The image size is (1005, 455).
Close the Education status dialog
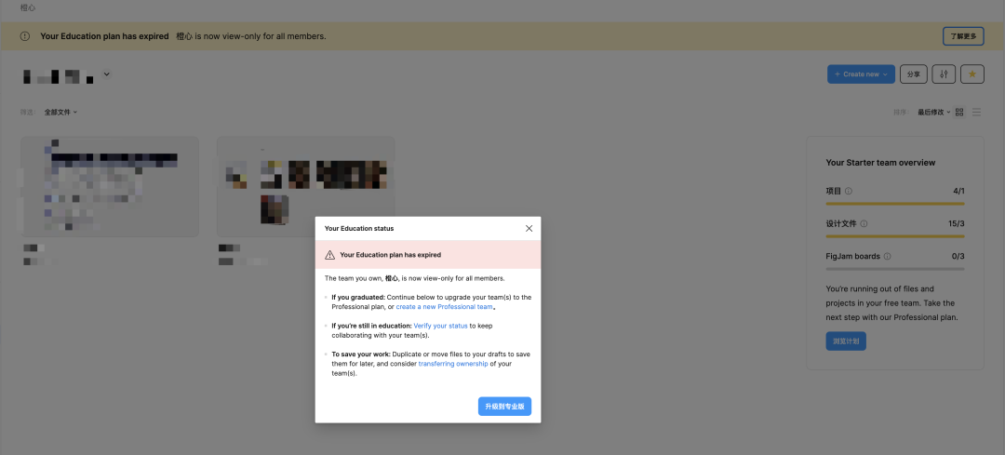529,228
